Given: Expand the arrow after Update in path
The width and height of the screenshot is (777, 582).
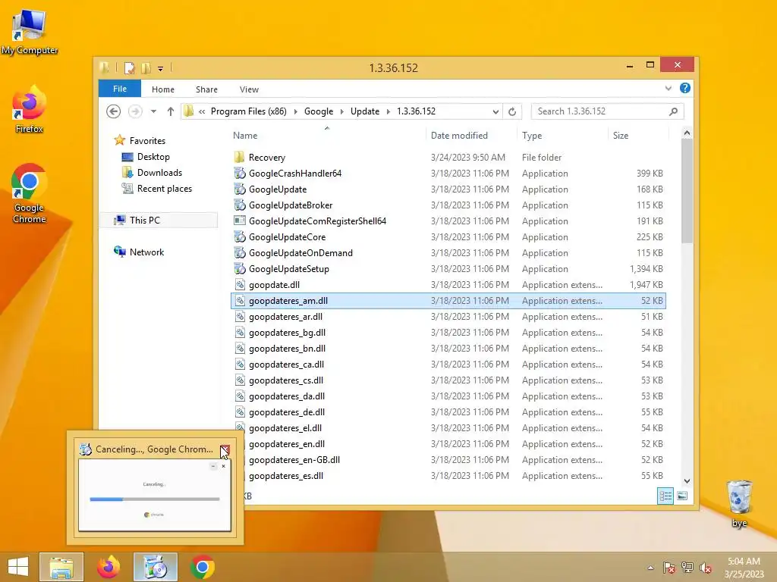Looking at the screenshot, I should coord(388,111).
